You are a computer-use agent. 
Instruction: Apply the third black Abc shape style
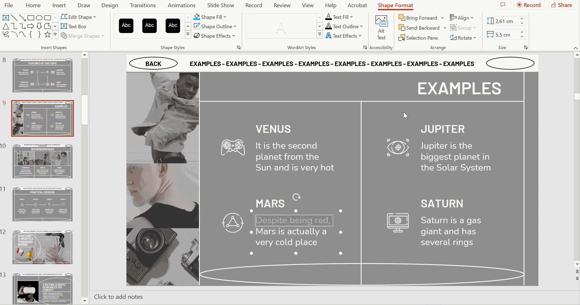pos(173,26)
